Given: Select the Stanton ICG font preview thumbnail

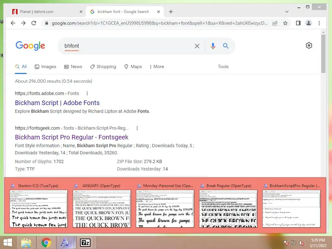Looking at the screenshot, I should (39, 208).
